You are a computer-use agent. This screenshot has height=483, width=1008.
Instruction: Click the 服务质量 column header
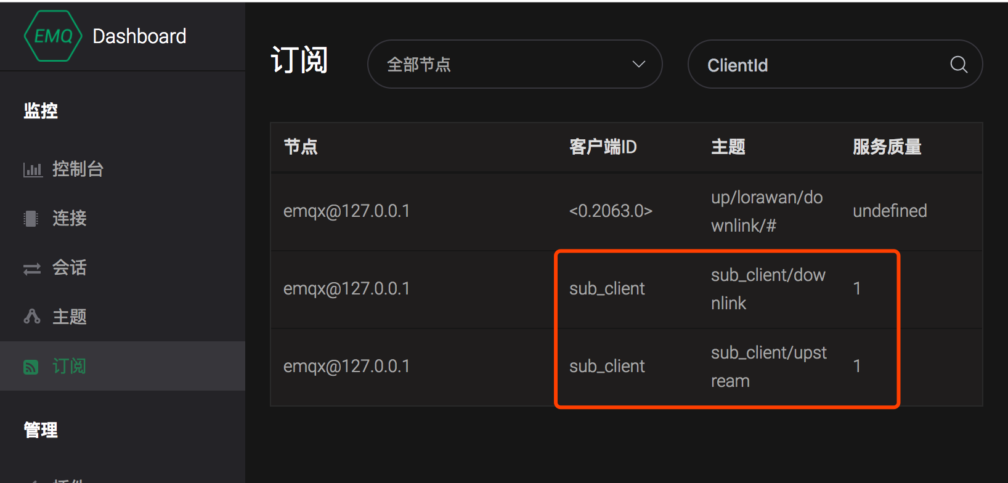(887, 147)
